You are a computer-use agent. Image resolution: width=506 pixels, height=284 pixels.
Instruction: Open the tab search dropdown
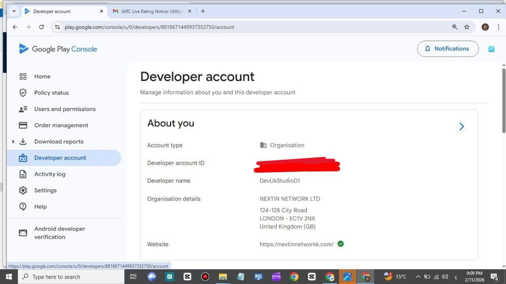[x=14, y=11]
